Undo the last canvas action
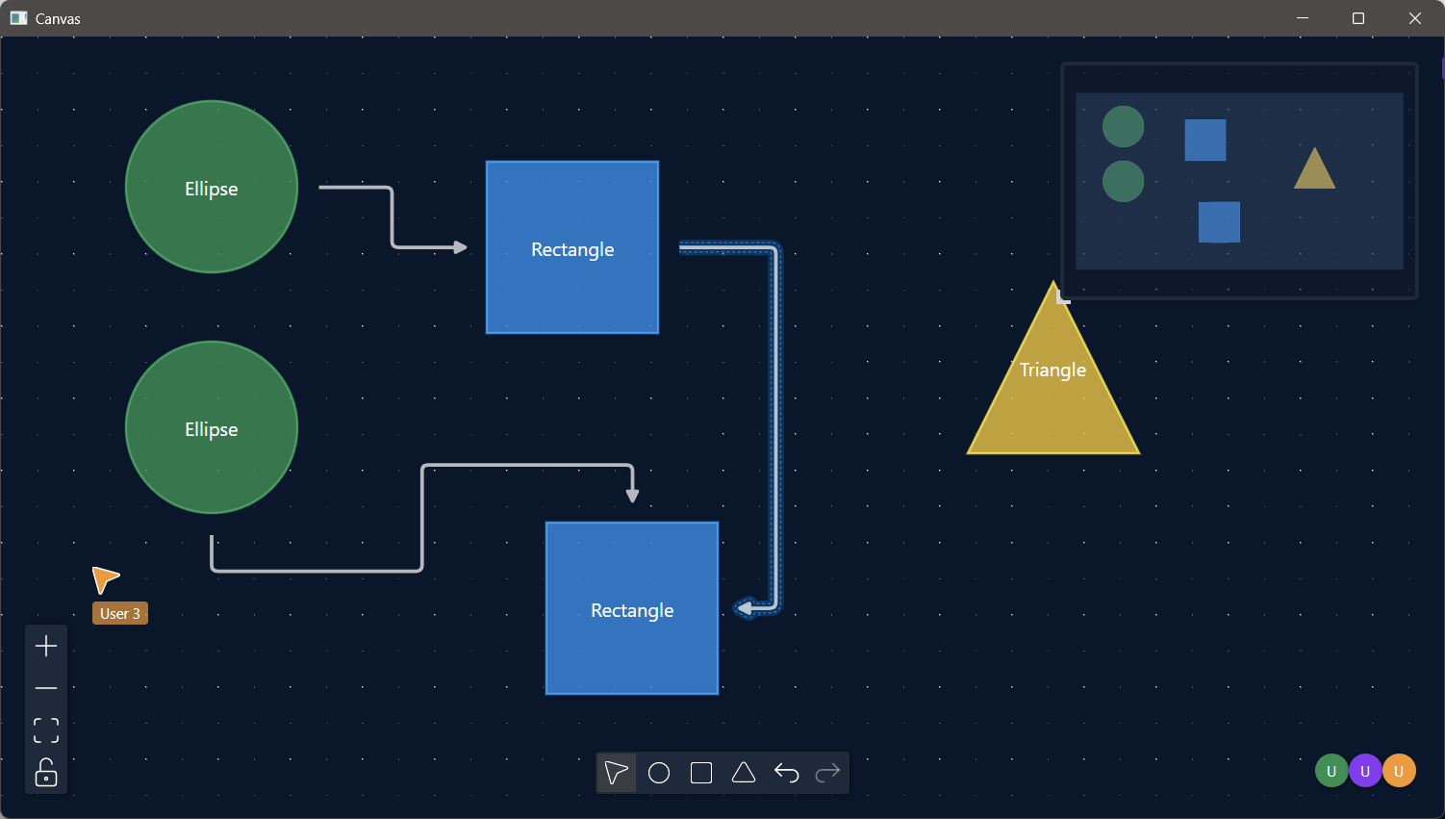Viewport: 1445px width, 819px height. [786, 773]
